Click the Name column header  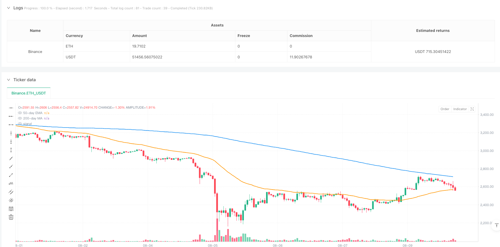[x=35, y=31]
